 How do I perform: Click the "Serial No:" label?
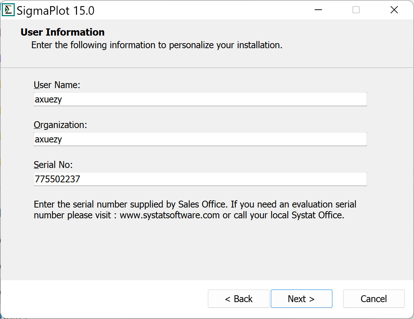53,165
